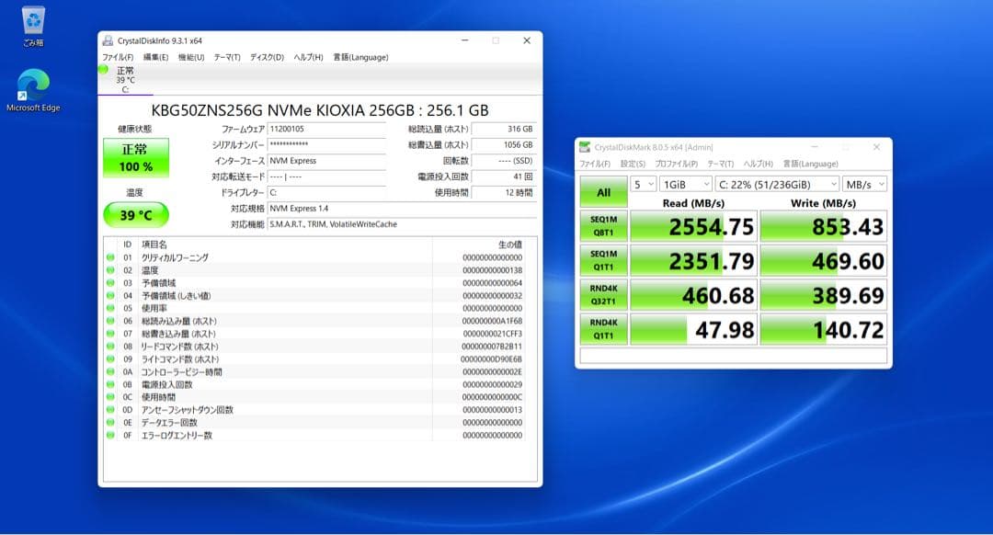
Task: Click the green 正常 100% health status badge
Action: click(x=134, y=160)
